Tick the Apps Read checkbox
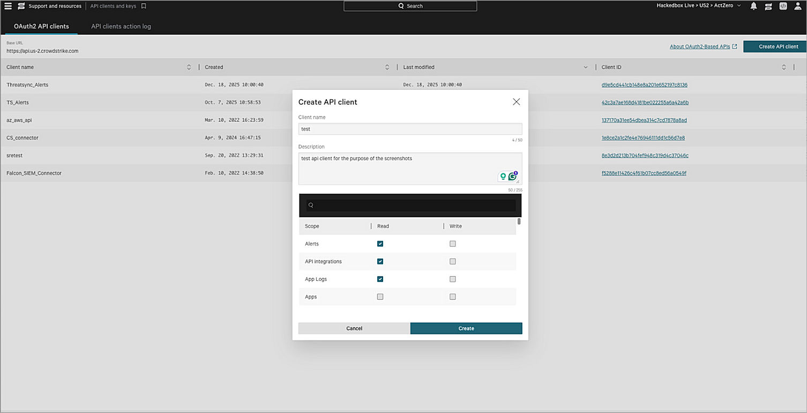807x413 pixels. coord(380,297)
